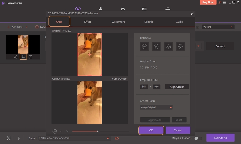
Task: Click the crop area width field
Action: point(144,87)
